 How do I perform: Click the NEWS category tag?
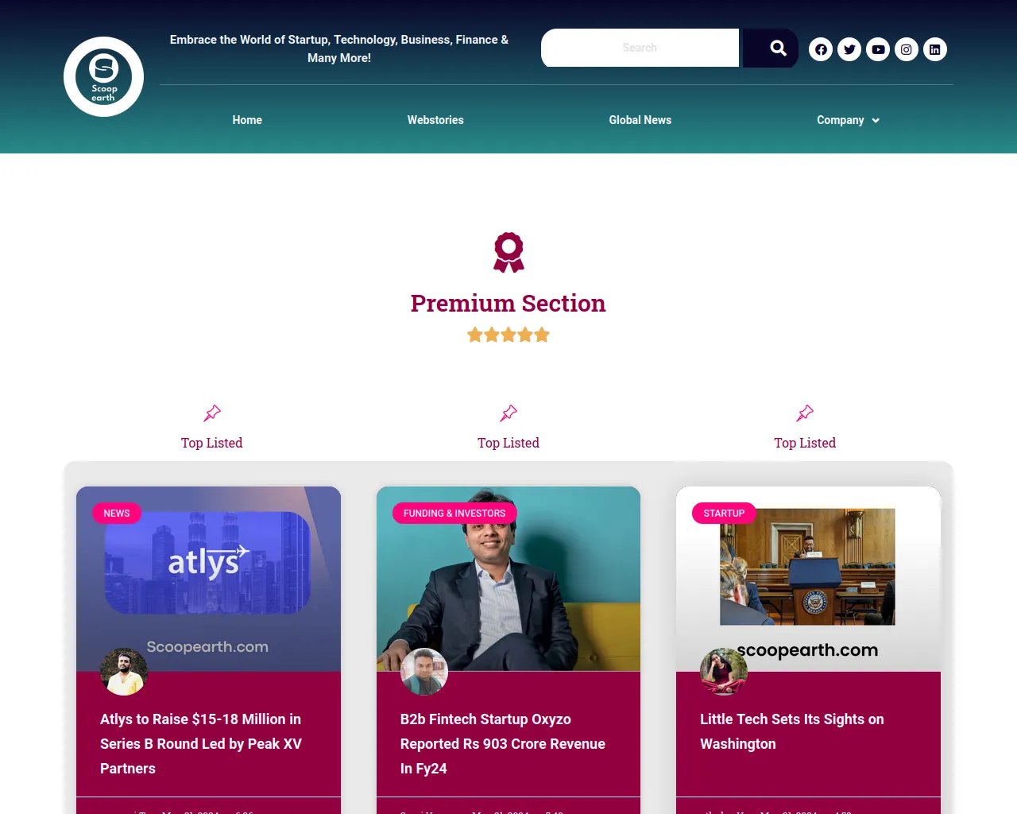click(x=117, y=514)
